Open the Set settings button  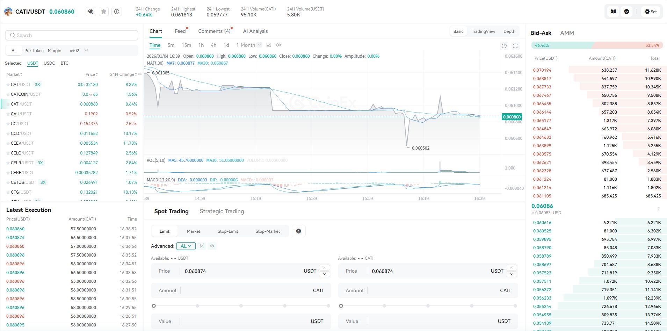tap(651, 12)
